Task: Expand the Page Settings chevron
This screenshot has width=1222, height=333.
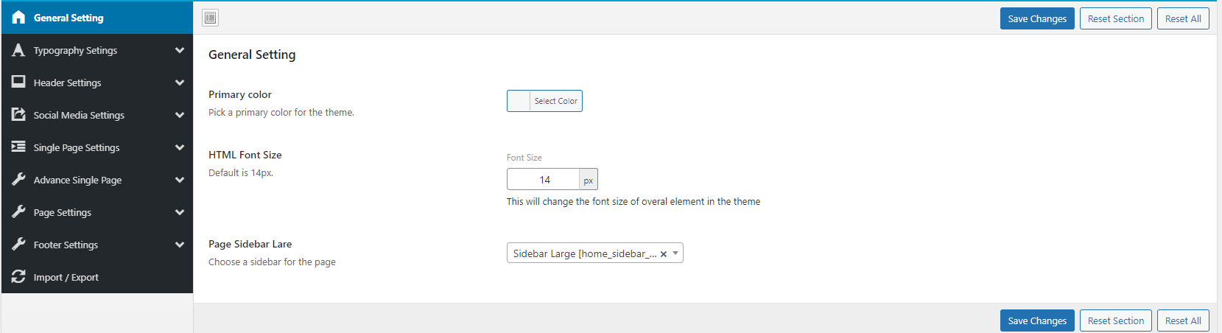Action: point(180,212)
